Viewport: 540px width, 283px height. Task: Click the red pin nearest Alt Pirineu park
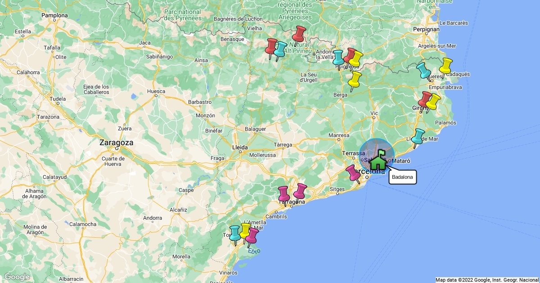(299, 33)
